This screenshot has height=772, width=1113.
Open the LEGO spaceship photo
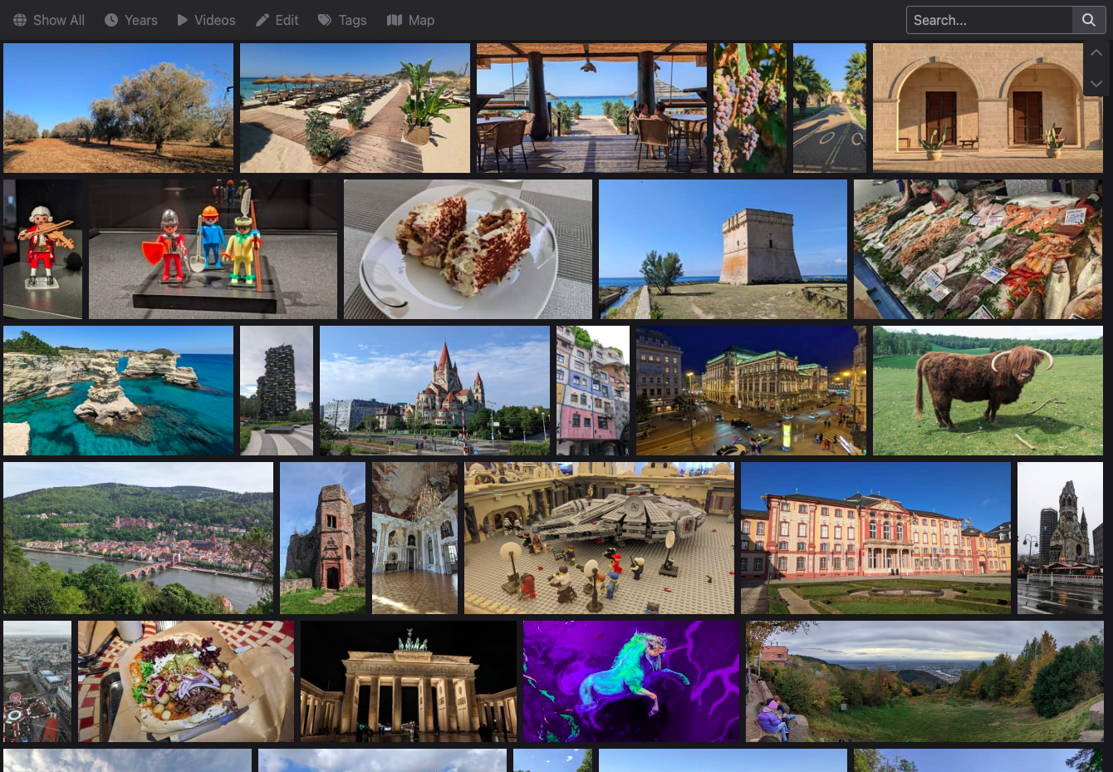(599, 538)
